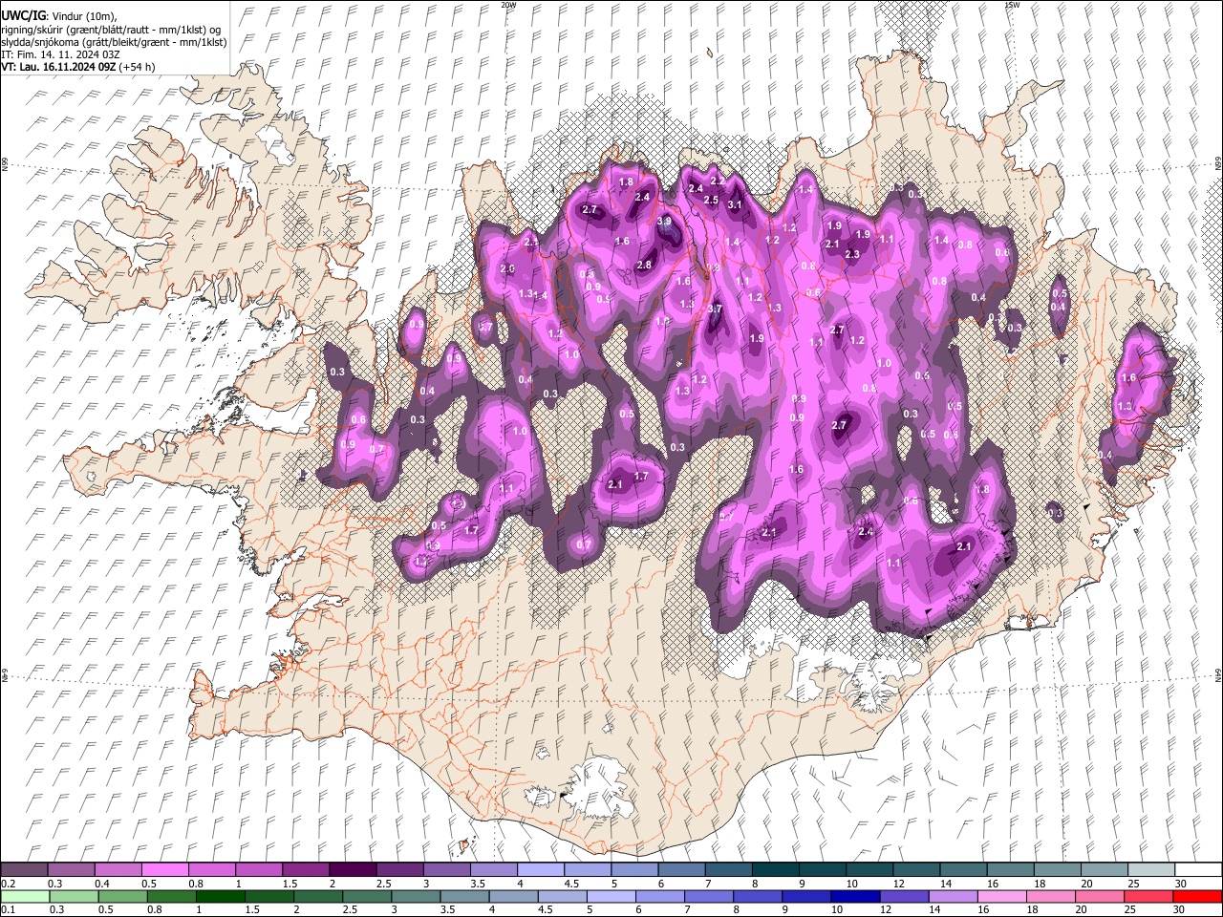This screenshot has width=1223, height=917.
Task: Click the '0.2' label in the snow legend
Action: tap(9, 883)
